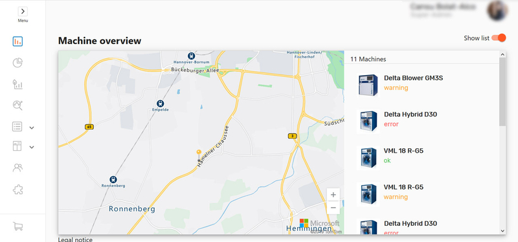Click the VML 18 R-G5 ok machine thumbnail
518x242 pixels.
pos(368,157)
